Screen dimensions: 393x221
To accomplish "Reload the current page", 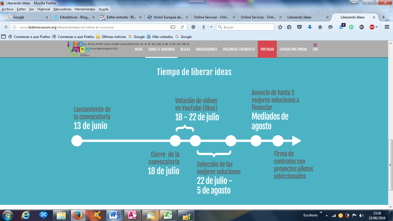I will click(x=182, y=27).
